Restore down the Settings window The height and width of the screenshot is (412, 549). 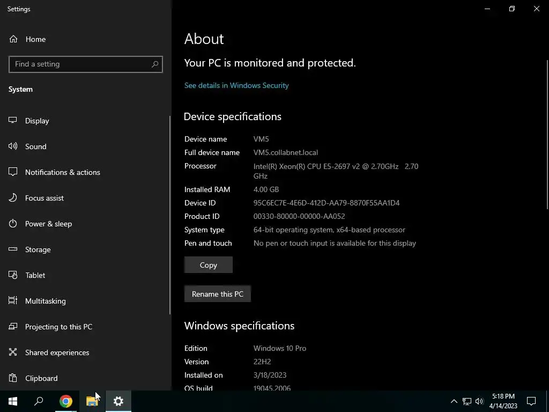click(x=512, y=9)
